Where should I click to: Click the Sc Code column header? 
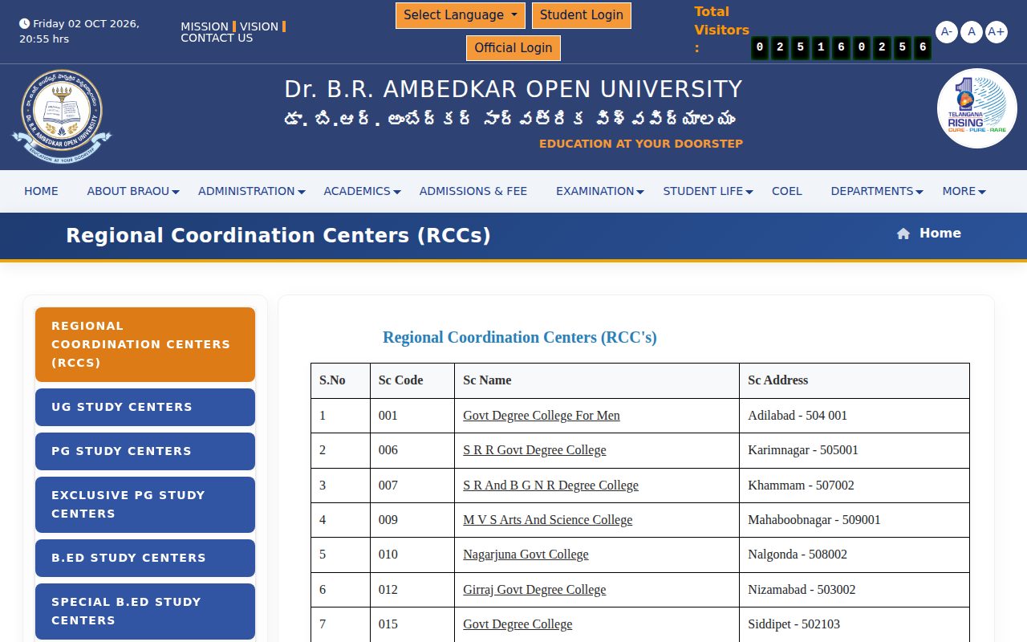click(412, 380)
